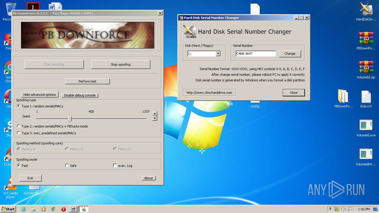Open the network tray icon
Image resolution: width=379 pixels, height=213 pixels.
click(337, 209)
